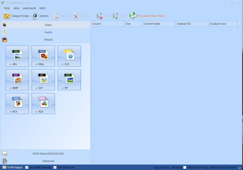
Task: Sort by the Source column header
Action: click(108, 24)
